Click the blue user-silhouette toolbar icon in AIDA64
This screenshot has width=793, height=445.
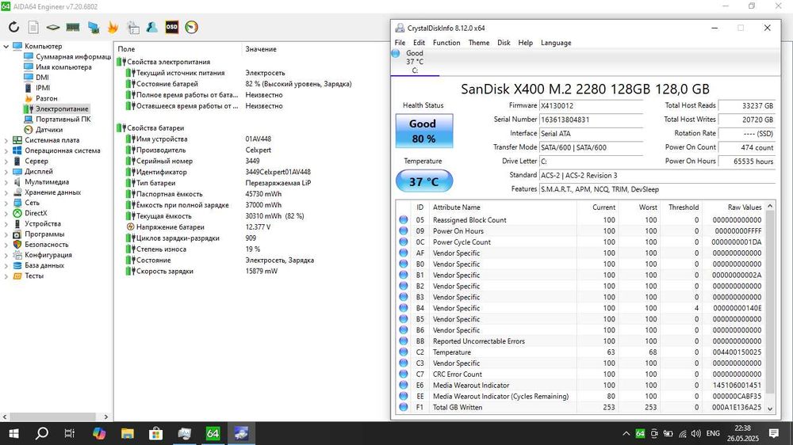coord(151,27)
